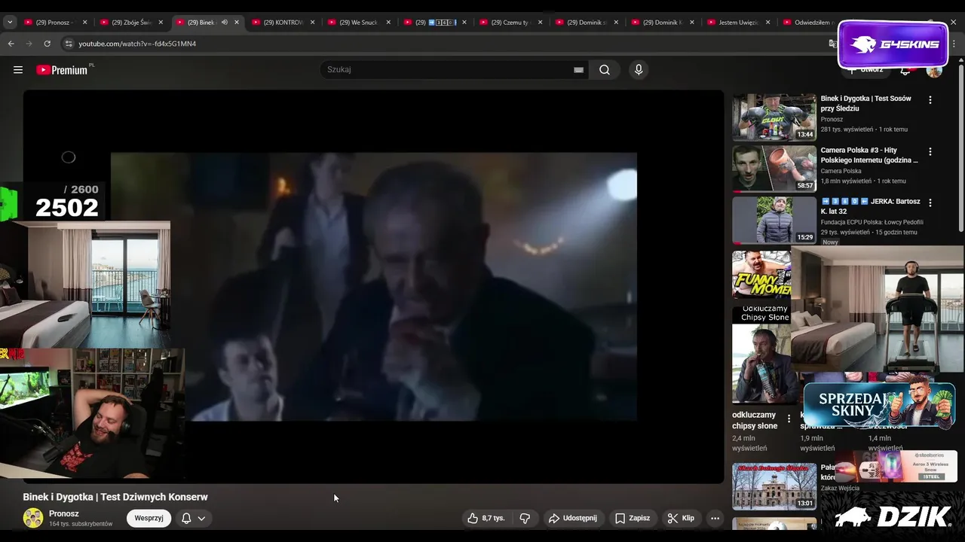The image size is (965, 542).
Task: Open the on-screen keyboard icon in search
Action: [578, 70]
